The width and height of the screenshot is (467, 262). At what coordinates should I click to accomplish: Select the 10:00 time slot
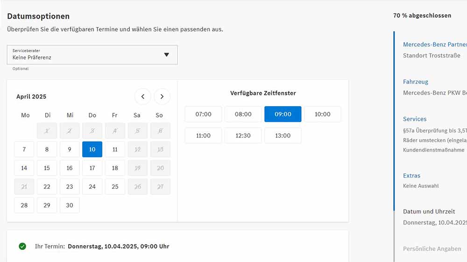click(x=323, y=114)
